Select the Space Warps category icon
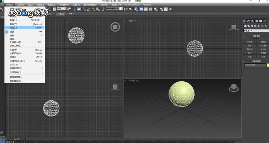269x143 pixels. coord(262,26)
